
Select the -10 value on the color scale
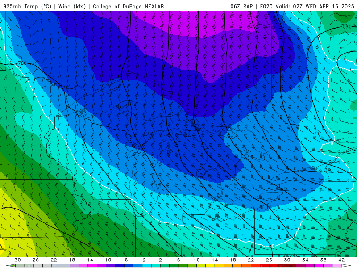tap(106, 260)
